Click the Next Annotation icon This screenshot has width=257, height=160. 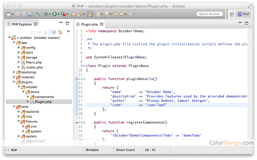pos(97,14)
